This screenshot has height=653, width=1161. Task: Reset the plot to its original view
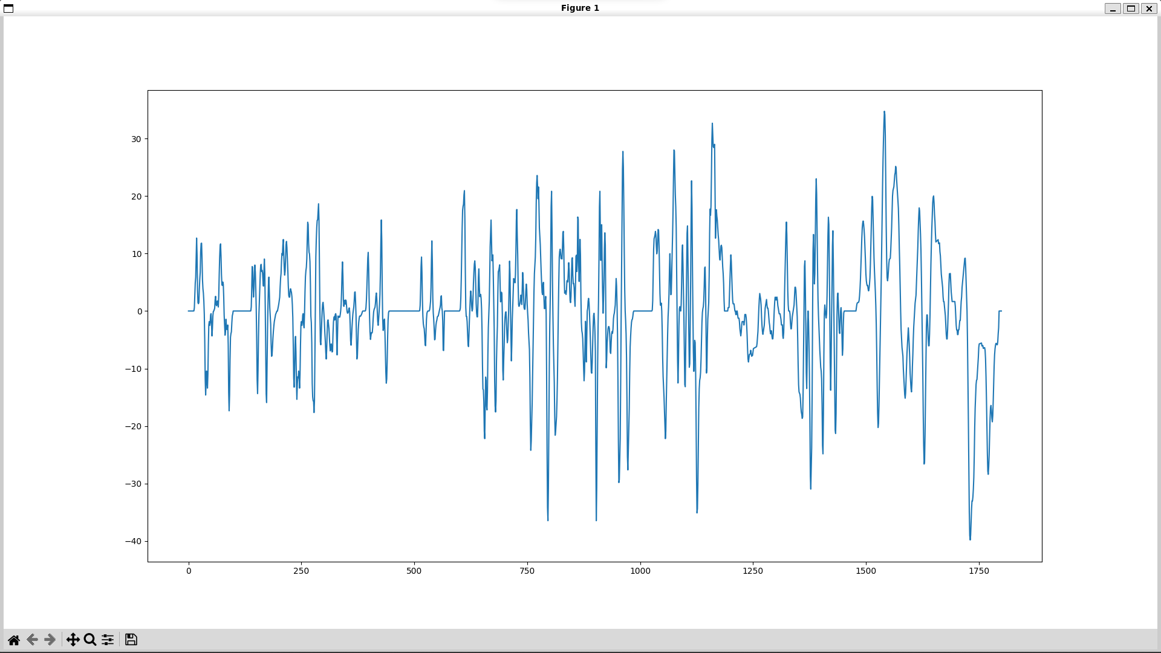click(14, 640)
